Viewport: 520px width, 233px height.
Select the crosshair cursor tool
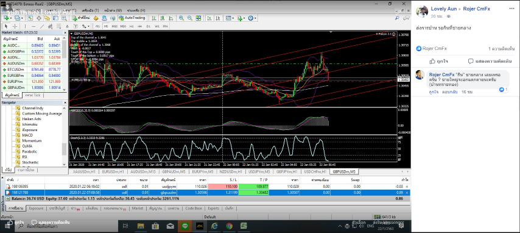pos(15,26)
